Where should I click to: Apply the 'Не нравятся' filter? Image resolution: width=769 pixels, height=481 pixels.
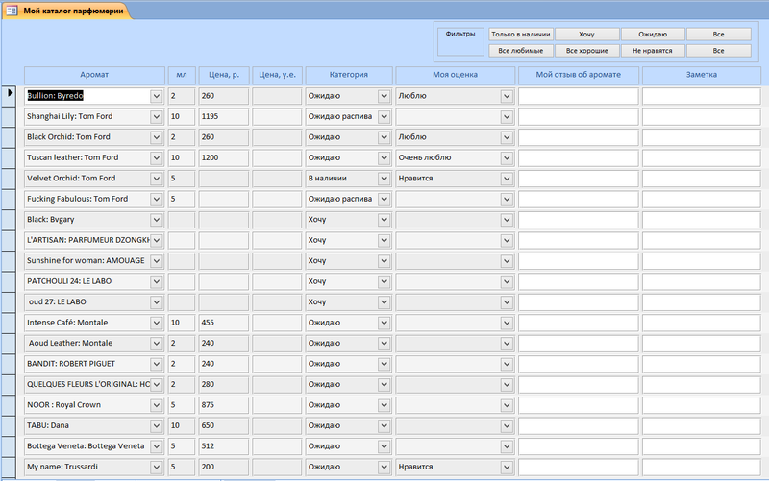(x=653, y=51)
